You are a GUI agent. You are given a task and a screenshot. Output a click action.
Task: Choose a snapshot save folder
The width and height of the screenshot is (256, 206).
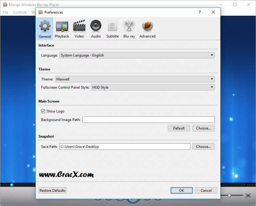tap(203, 147)
